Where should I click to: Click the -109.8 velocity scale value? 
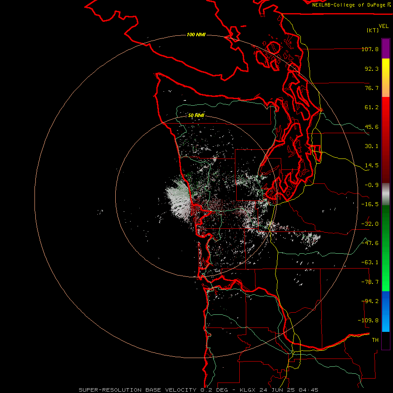tap(368, 321)
